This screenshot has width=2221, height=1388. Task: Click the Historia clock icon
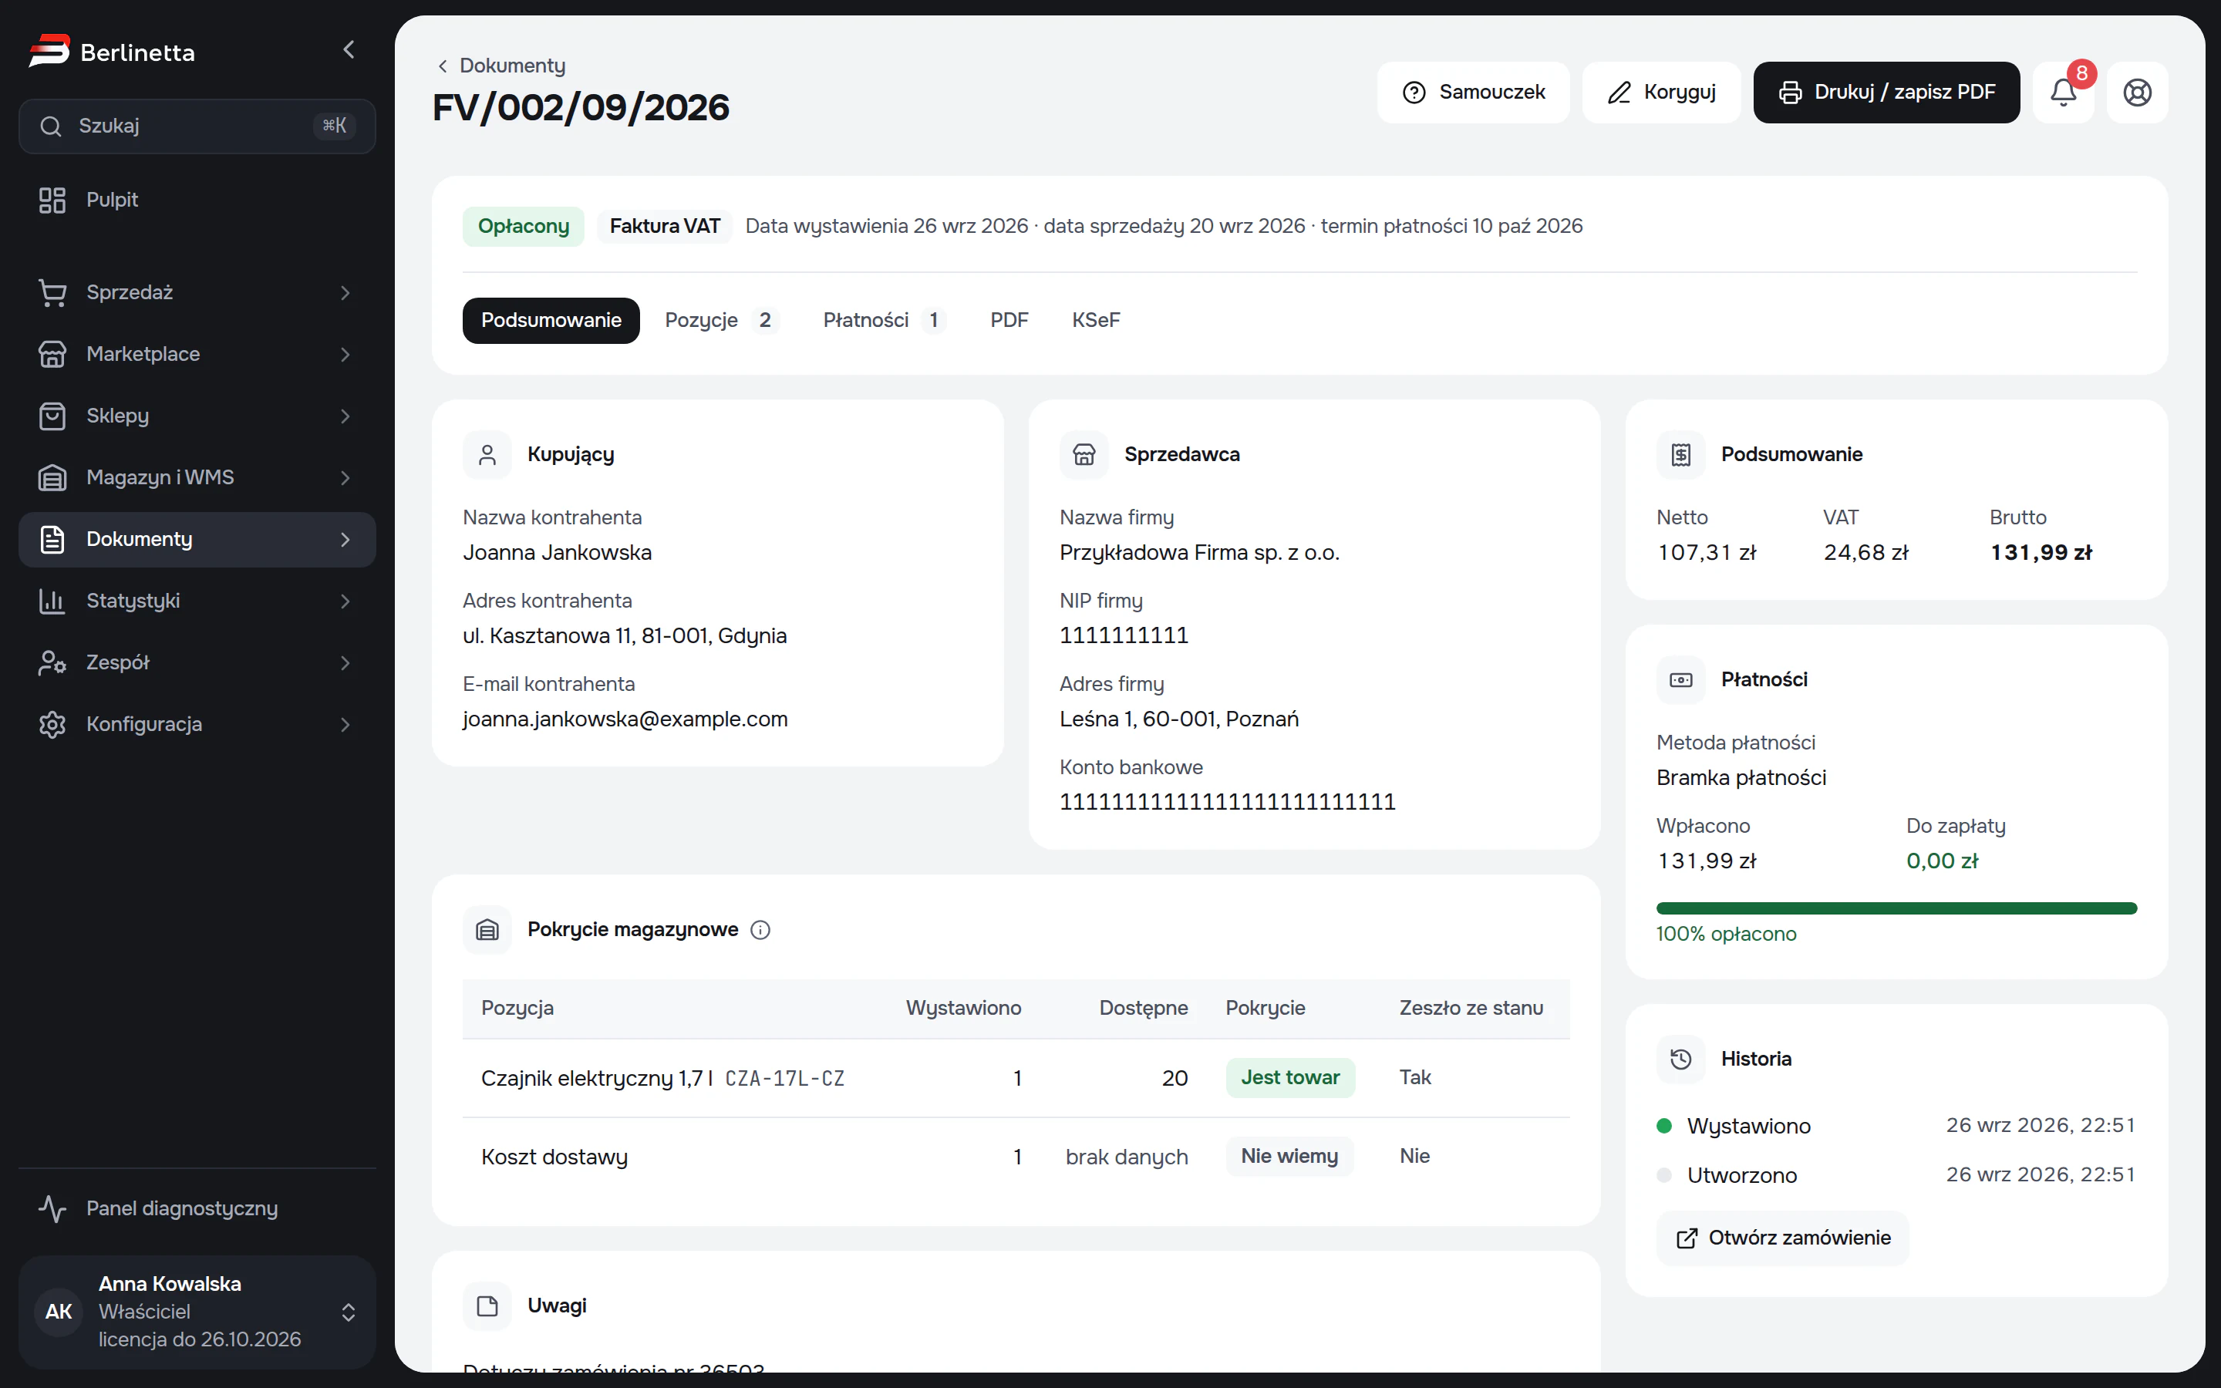pos(1680,1060)
